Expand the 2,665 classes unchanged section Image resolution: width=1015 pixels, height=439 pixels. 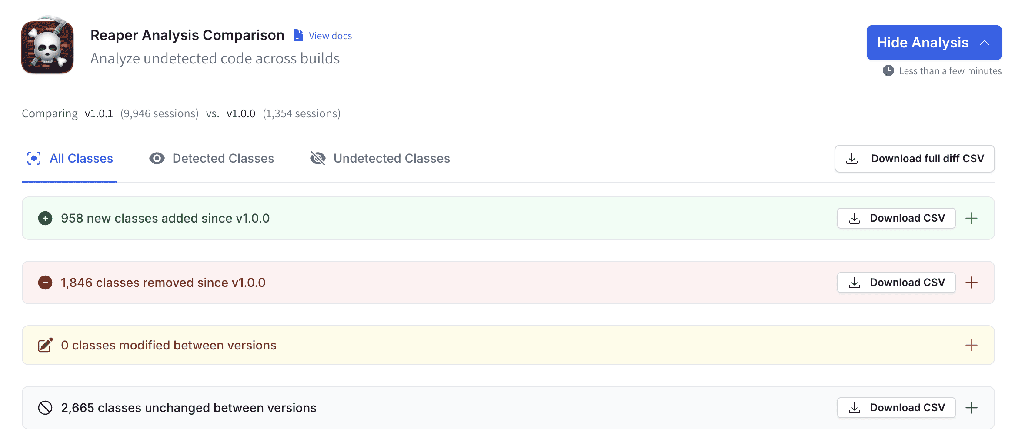971,408
